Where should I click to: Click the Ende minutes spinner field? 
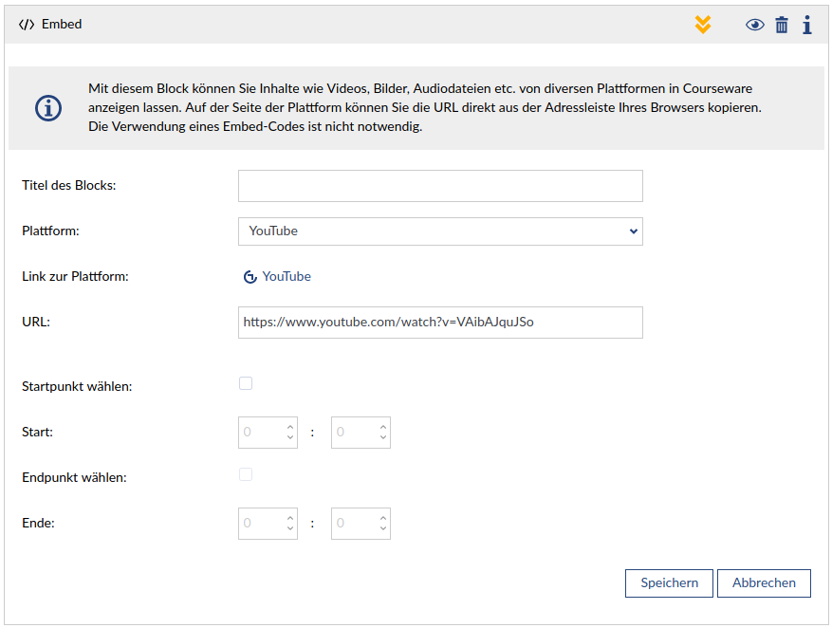click(x=261, y=524)
